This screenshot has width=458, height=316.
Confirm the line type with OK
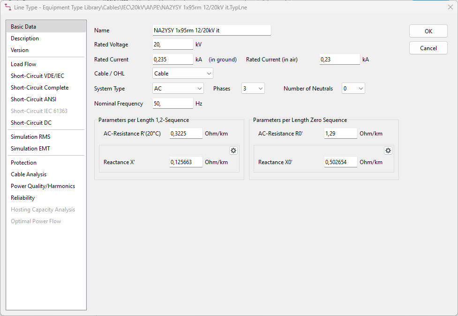(428, 30)
